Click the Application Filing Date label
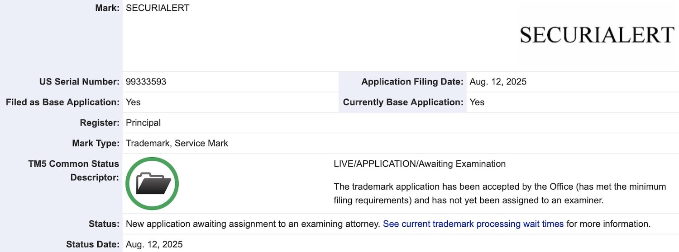Screen dimensions: 679x252 click(x=412, y=82)
